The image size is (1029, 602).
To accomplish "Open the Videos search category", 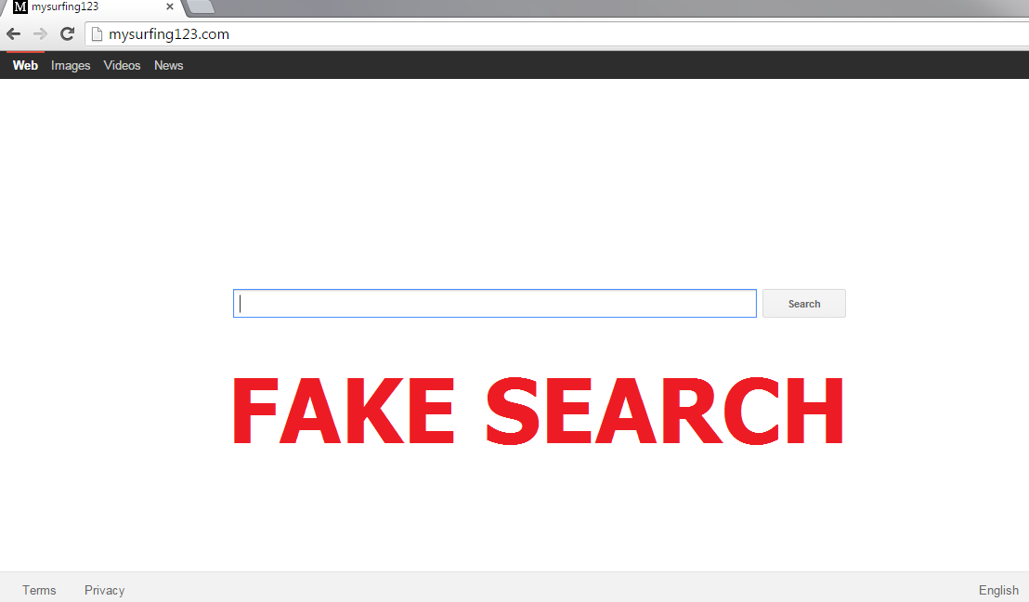I will click(x=122, y=66).
